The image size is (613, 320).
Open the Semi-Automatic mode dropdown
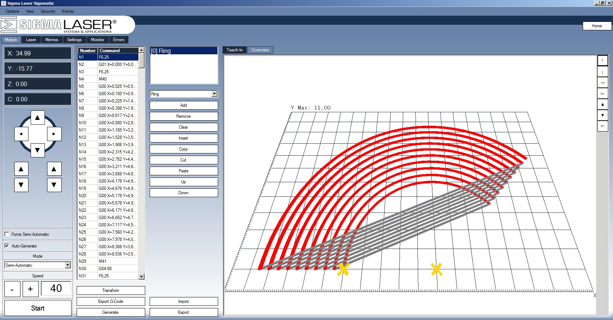68,265
